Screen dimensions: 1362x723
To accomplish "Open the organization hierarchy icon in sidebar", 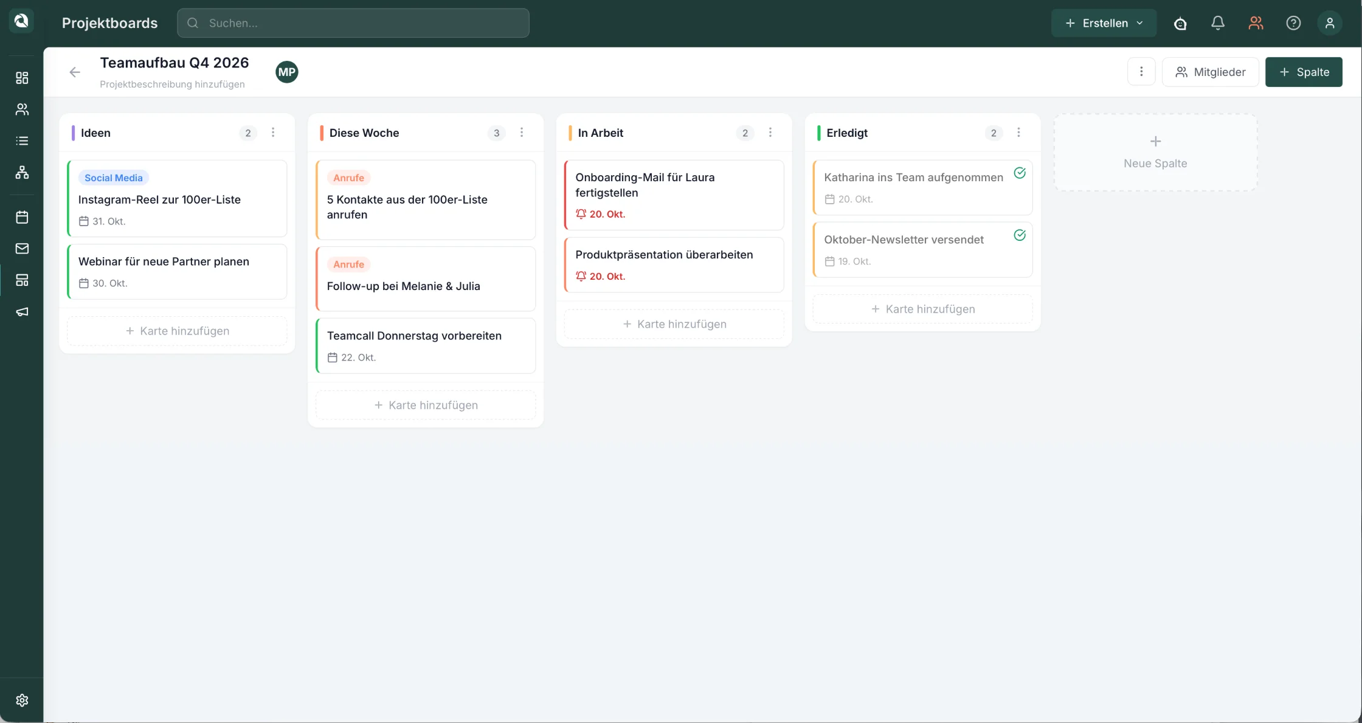I will [x=22, y=173].
